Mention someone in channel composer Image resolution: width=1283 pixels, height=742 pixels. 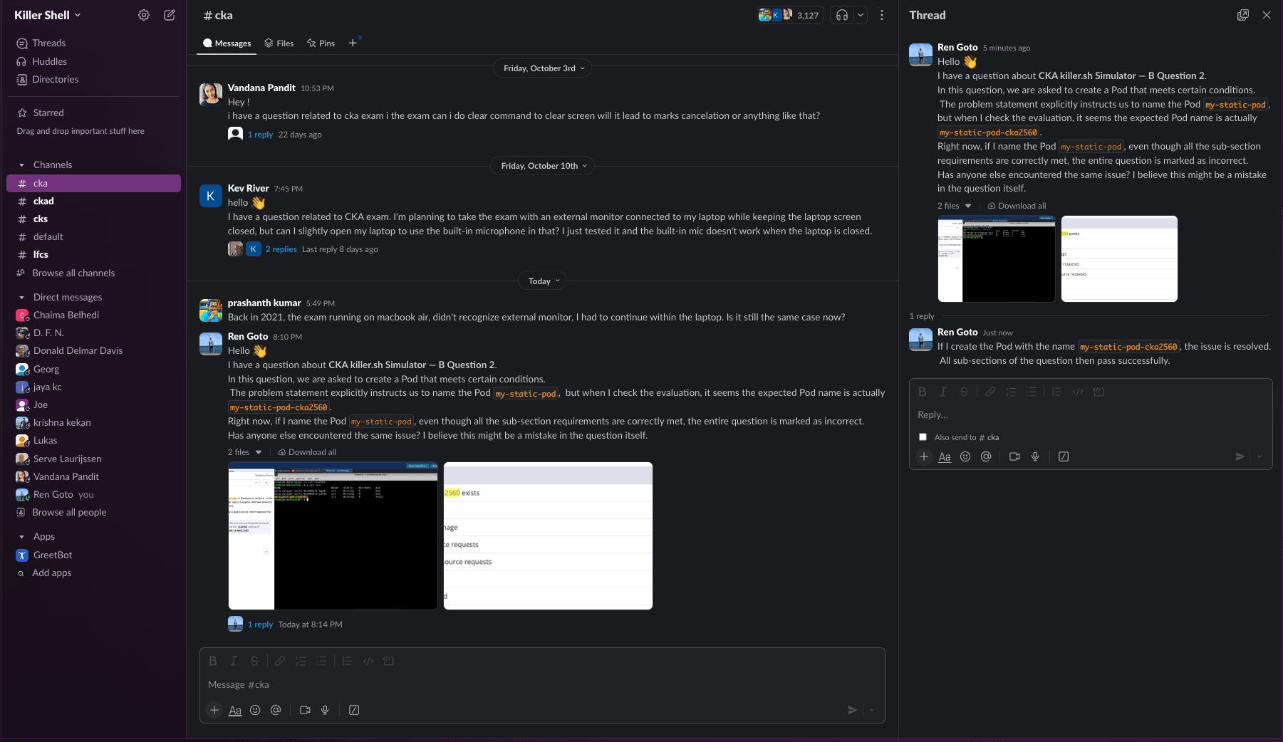pos(276,710)
